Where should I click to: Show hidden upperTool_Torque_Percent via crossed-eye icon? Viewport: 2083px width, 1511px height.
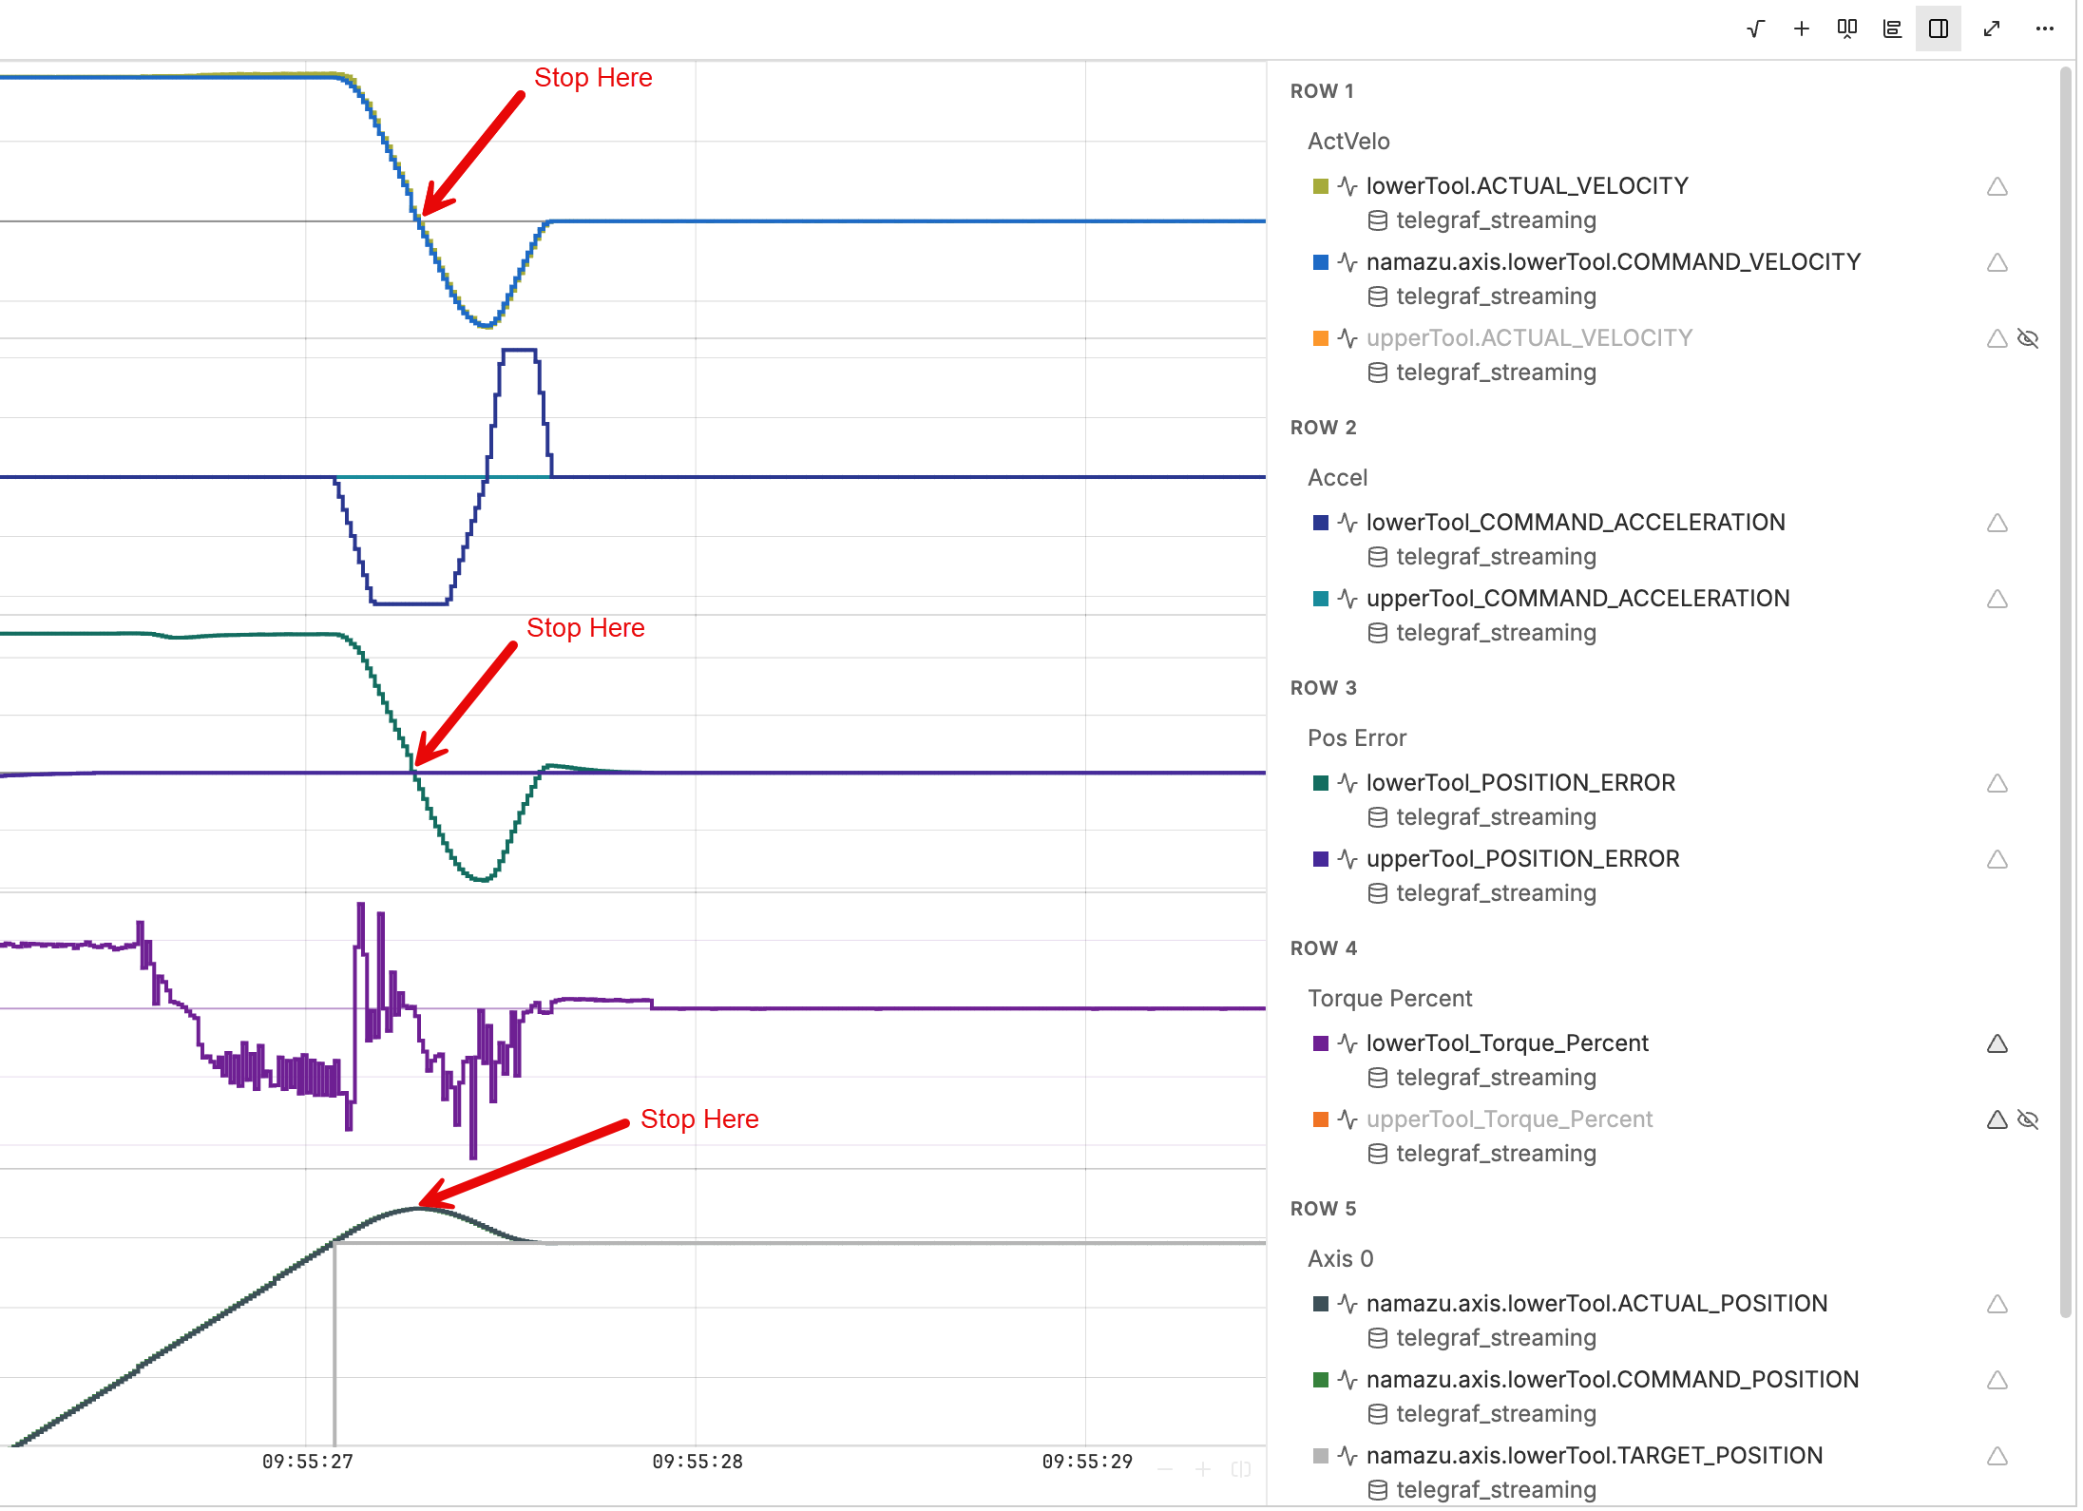[2028, 1119]
